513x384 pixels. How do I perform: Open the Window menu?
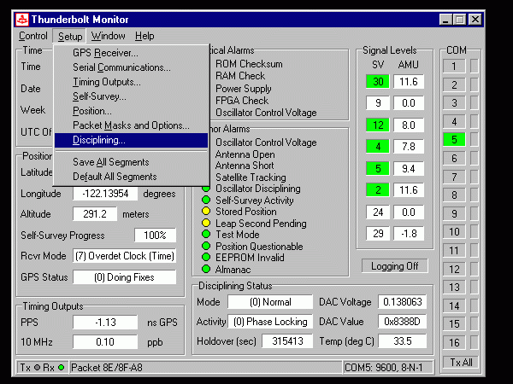click(109, 36)
